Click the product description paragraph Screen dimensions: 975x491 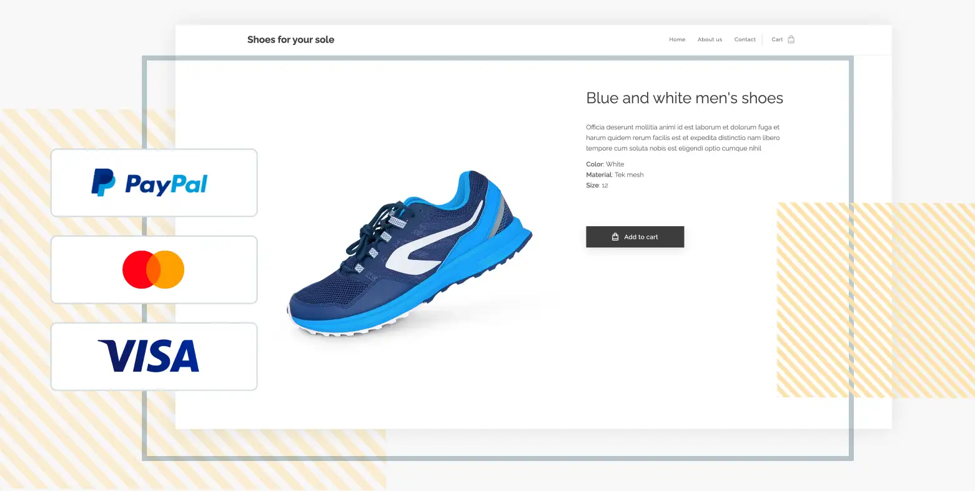tap(683, 138)
